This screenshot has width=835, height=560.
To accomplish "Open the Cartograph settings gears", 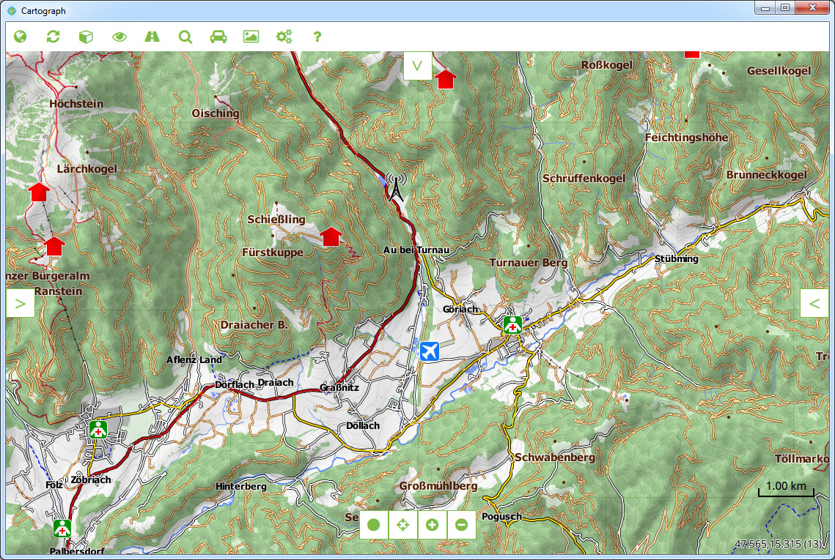I will (284, 36).
